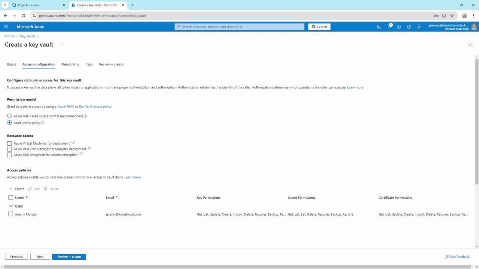
Task: Open the tab search dropdown in Chrome
Action: [5, 5]
